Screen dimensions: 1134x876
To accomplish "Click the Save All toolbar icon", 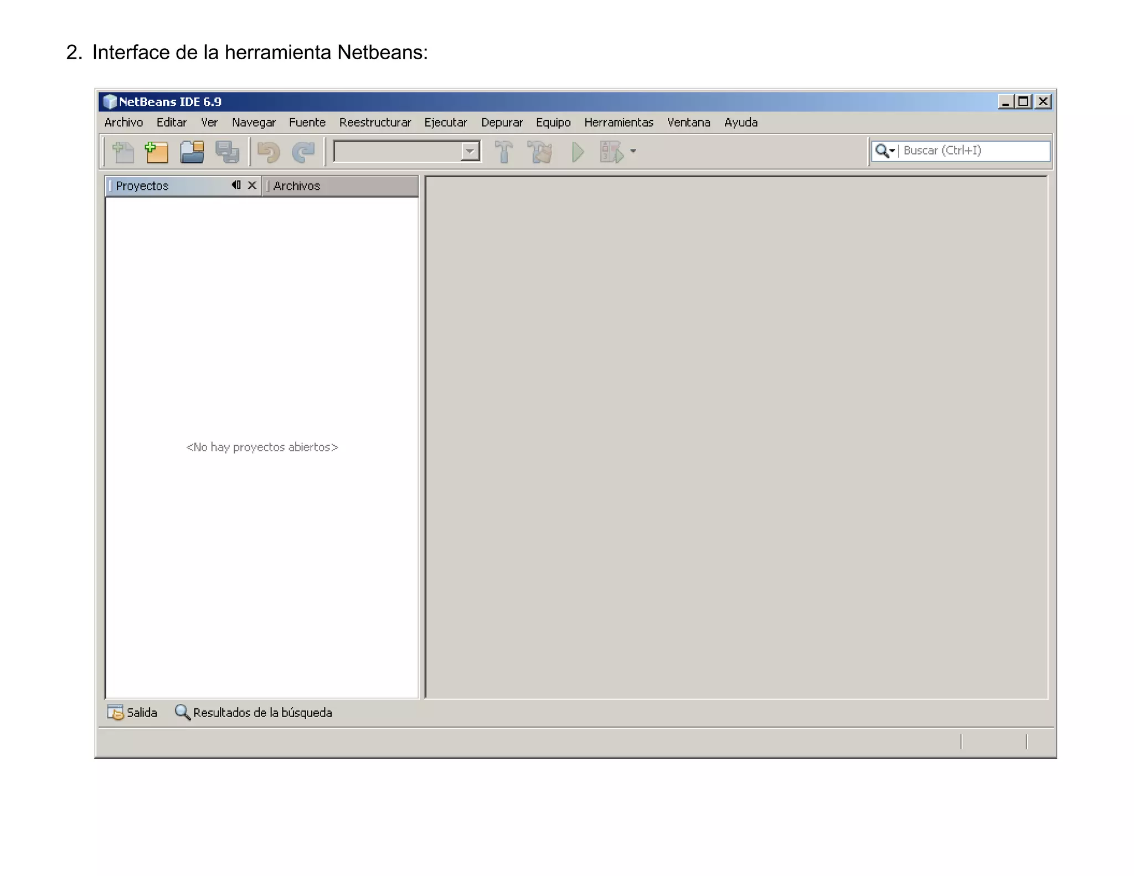I will click(x=227, y=152).
